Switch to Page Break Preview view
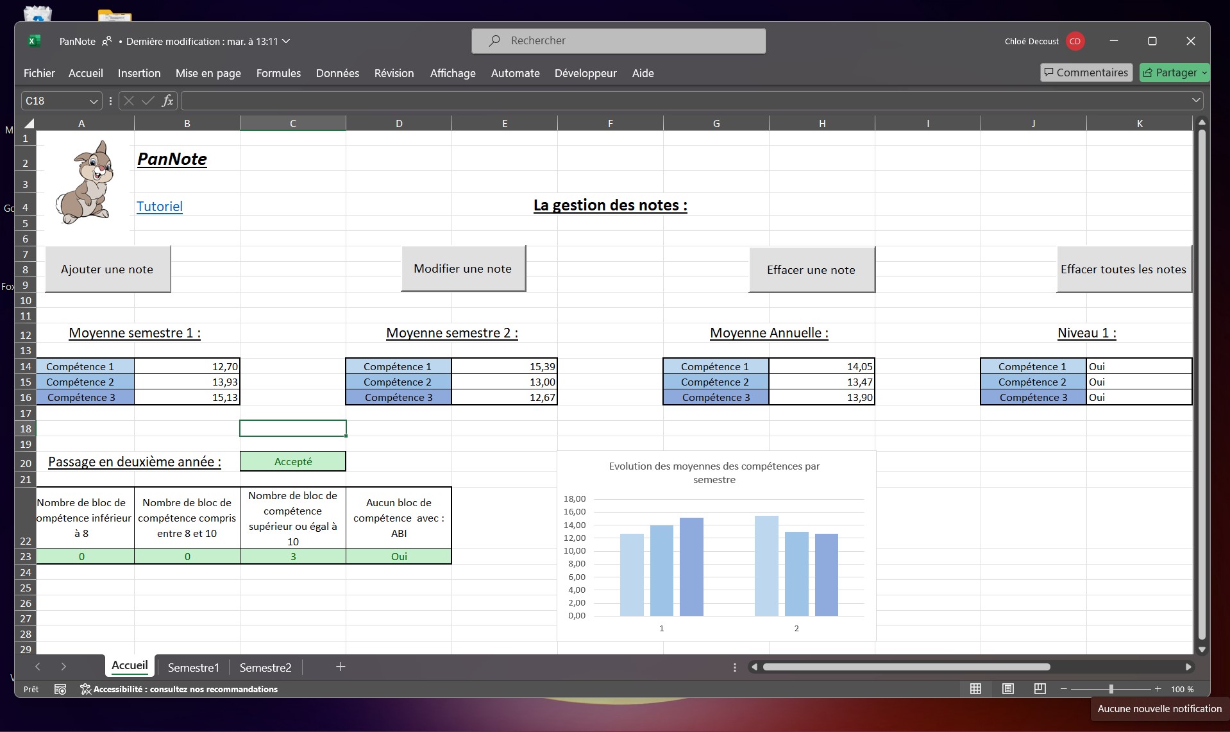 point(1040,688)
